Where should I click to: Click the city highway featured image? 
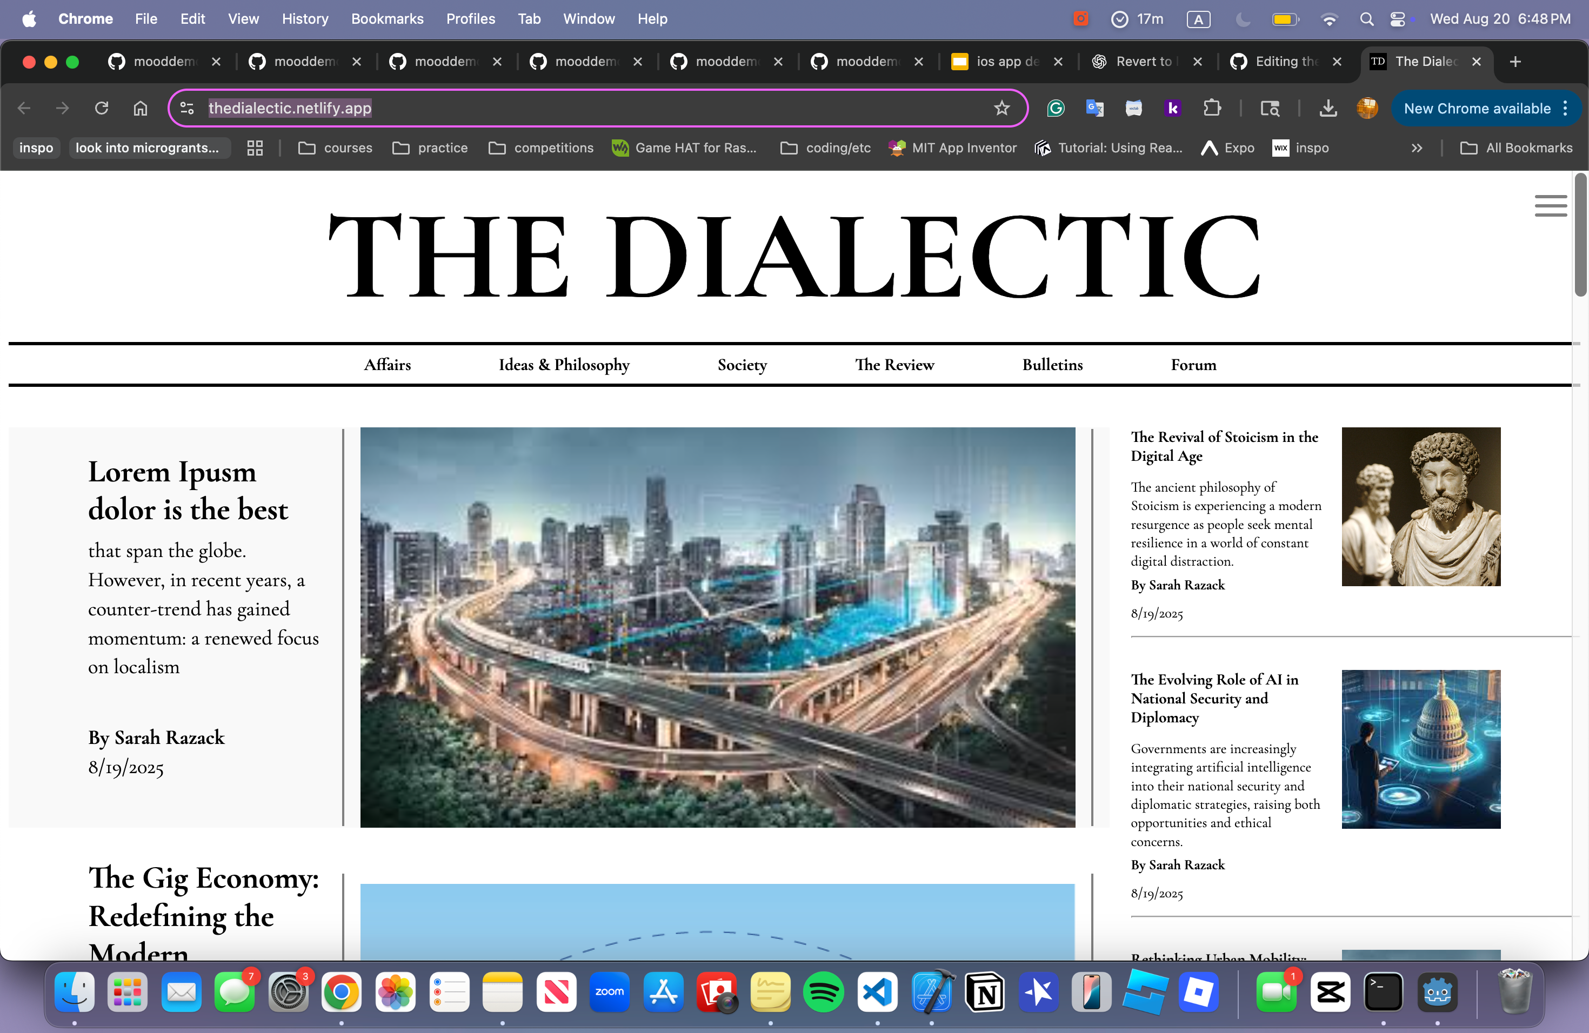point(718,627)
